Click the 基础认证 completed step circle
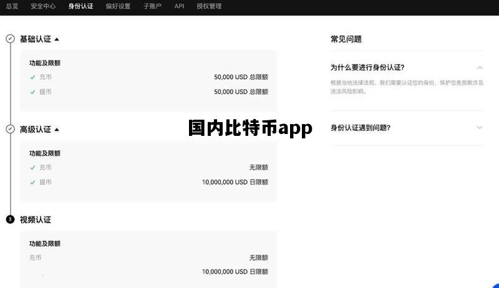The width and height of the screenshot is (499, 288). coord(10,39)
